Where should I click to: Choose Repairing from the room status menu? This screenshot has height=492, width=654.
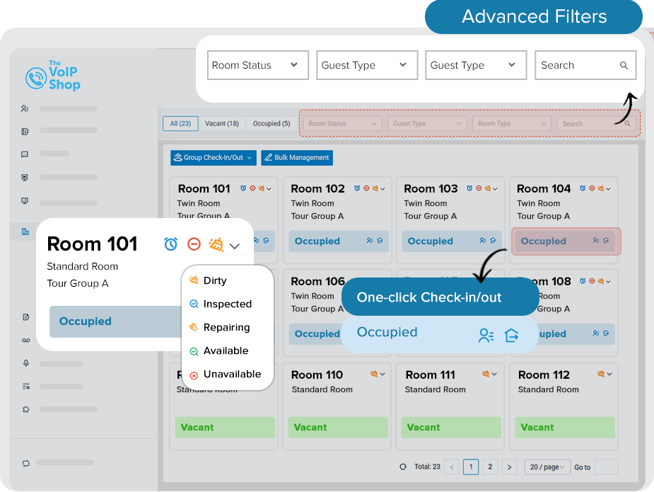(228, 328)
